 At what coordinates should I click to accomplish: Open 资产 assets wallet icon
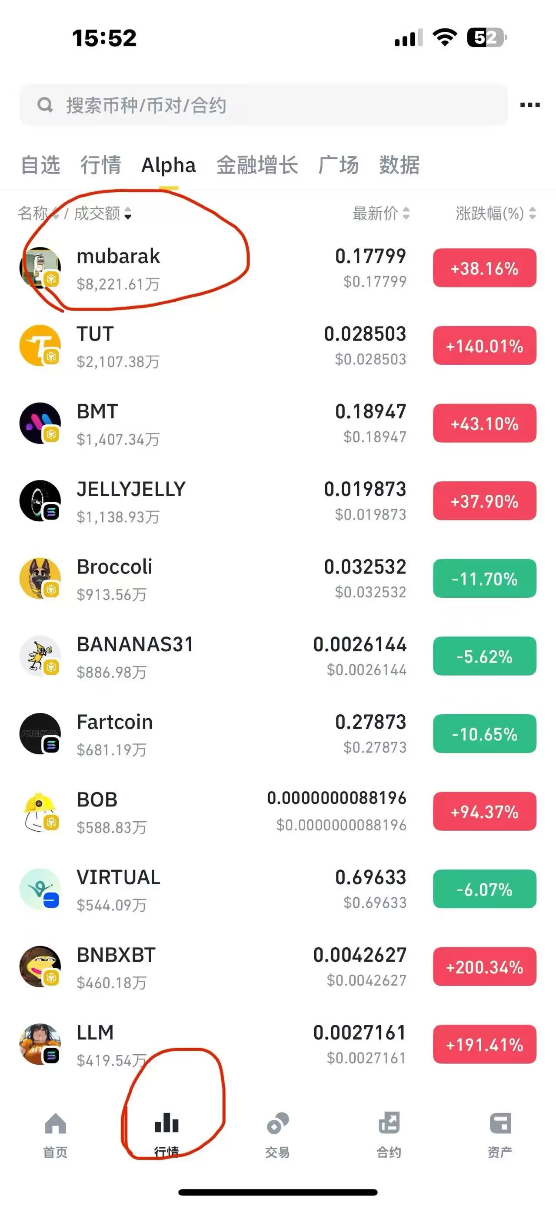pyautogui.click(x=500, y=1123)
